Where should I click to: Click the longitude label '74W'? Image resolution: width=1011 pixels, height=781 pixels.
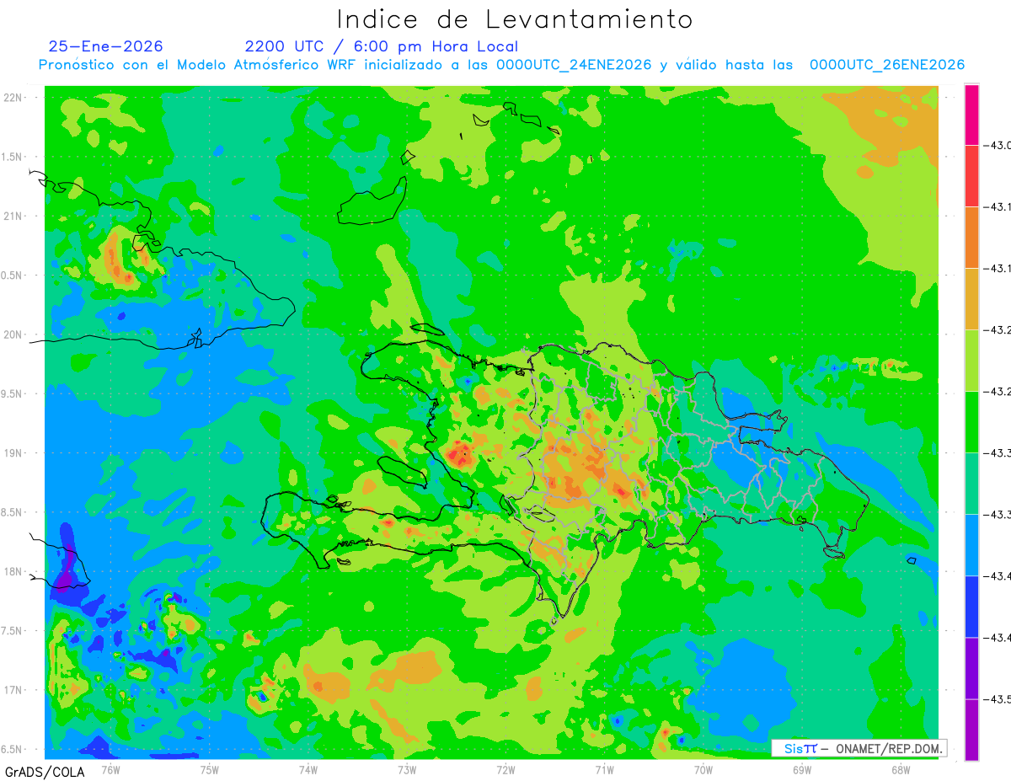point(308,768)
